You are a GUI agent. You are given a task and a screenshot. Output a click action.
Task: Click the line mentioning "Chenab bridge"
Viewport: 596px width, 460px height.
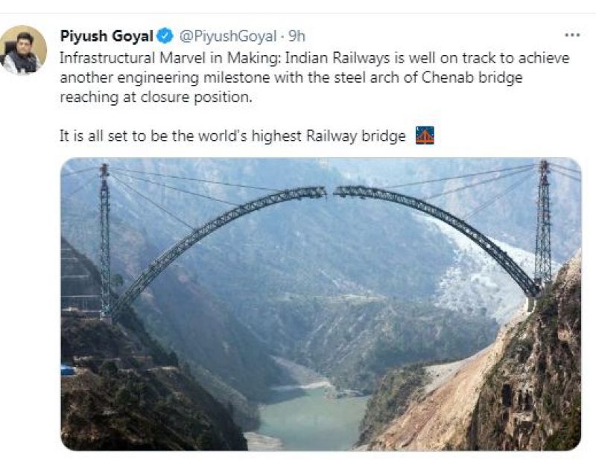point(291,78)
